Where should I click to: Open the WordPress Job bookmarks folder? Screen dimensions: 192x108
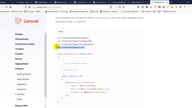coord(170,11)
